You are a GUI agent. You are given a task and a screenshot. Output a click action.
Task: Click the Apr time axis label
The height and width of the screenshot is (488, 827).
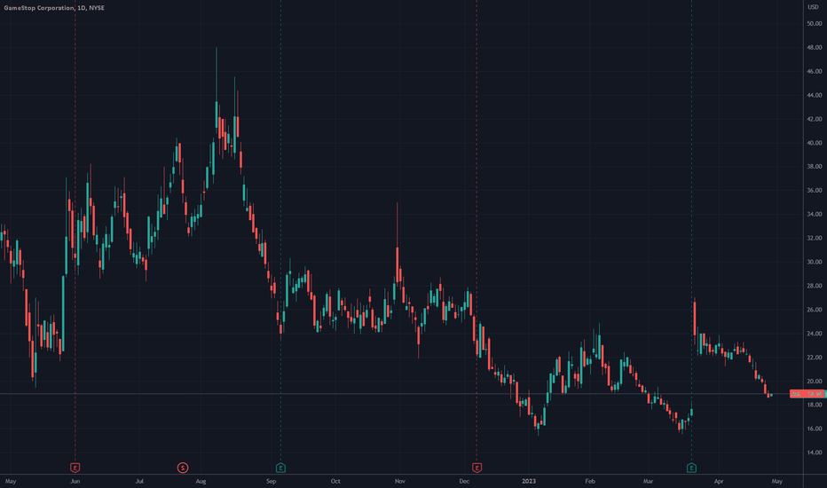point(719,481)
